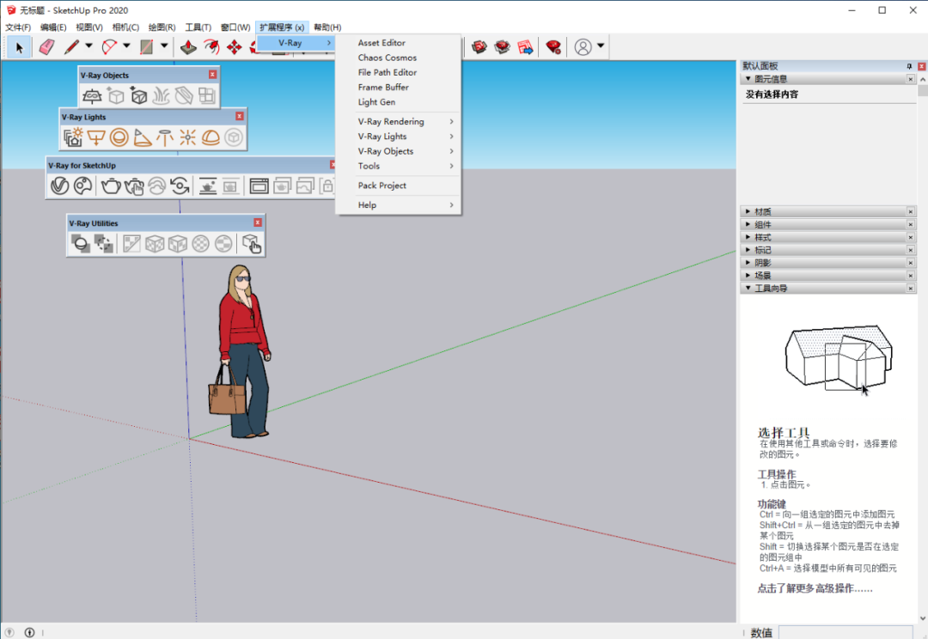Screen dimensions: 928x639
Task: Click the house Select tool illustration
Action: pyautogui.click(x=838, y=357)
